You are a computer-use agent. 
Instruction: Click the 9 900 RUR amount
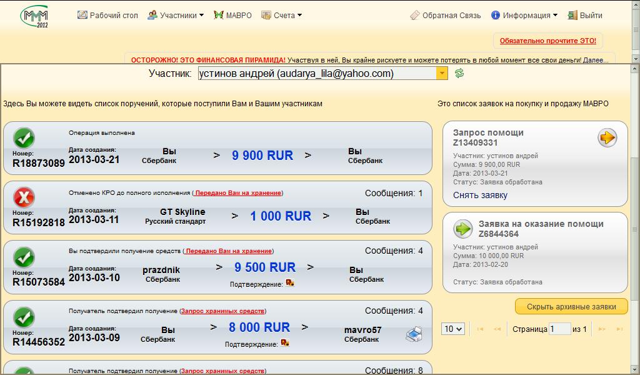262,156
